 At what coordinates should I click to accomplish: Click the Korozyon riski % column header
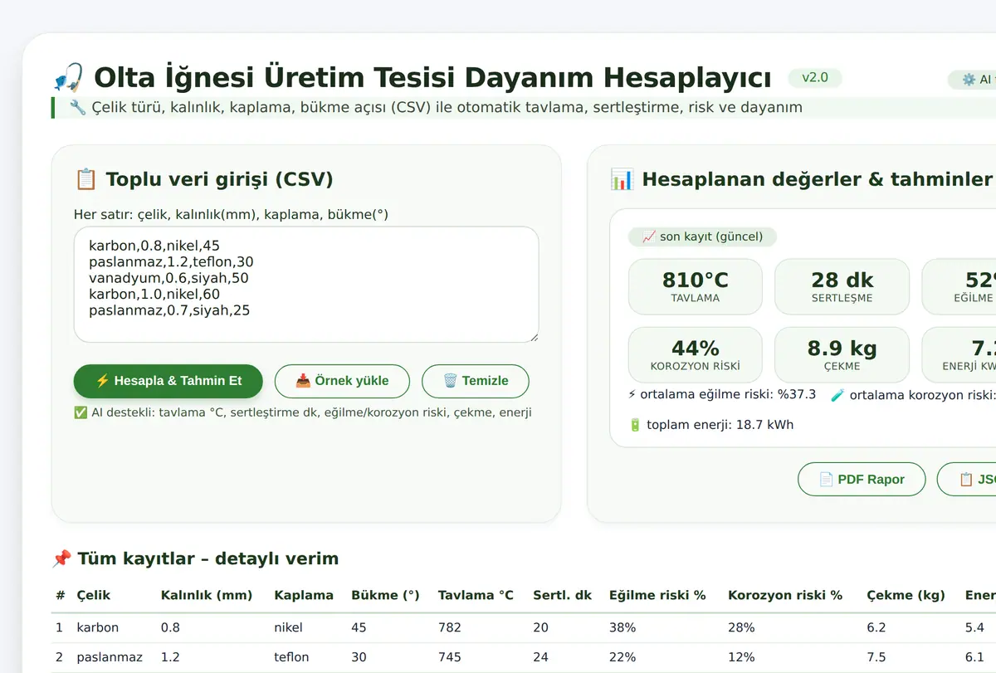tap(785, 595)
